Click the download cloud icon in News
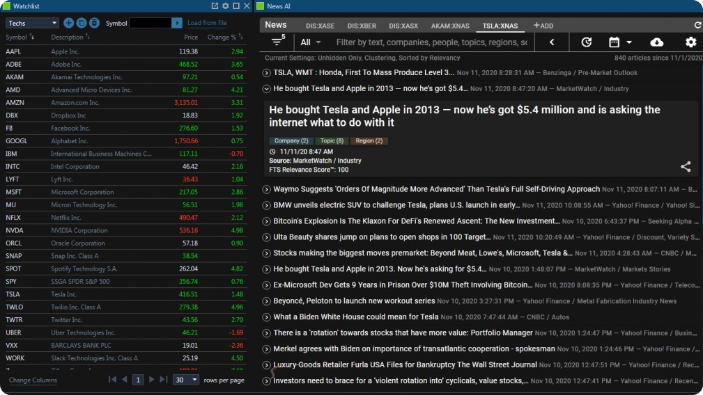Screen dimensions: 703x395 click(x=656, y=42)
